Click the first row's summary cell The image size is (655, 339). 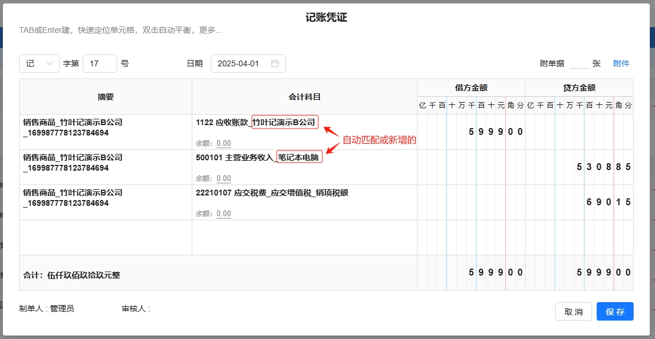pyautogui.click(x=105, y=132)
